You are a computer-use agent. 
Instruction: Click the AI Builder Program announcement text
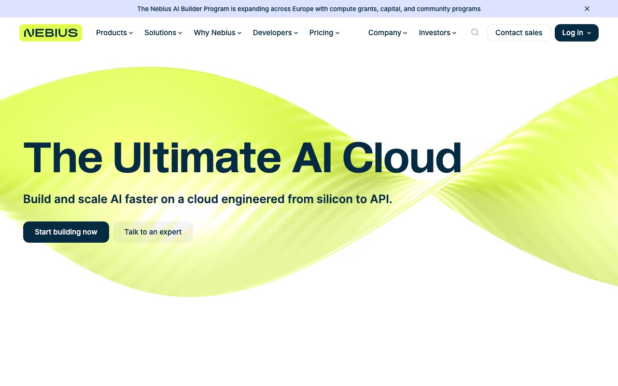[x=309, y=9]
